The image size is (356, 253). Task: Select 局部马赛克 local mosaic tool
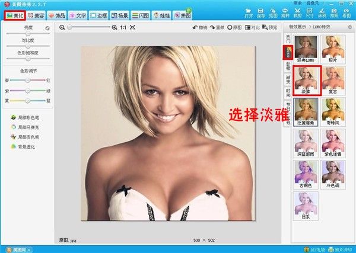coord(25,127)
